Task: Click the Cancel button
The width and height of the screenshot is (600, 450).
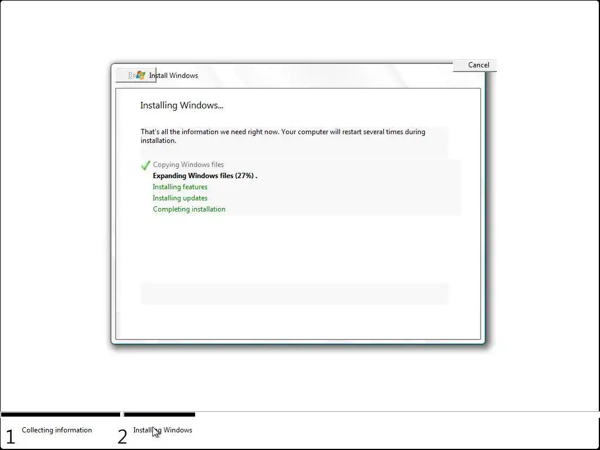Action: (475, 65)
